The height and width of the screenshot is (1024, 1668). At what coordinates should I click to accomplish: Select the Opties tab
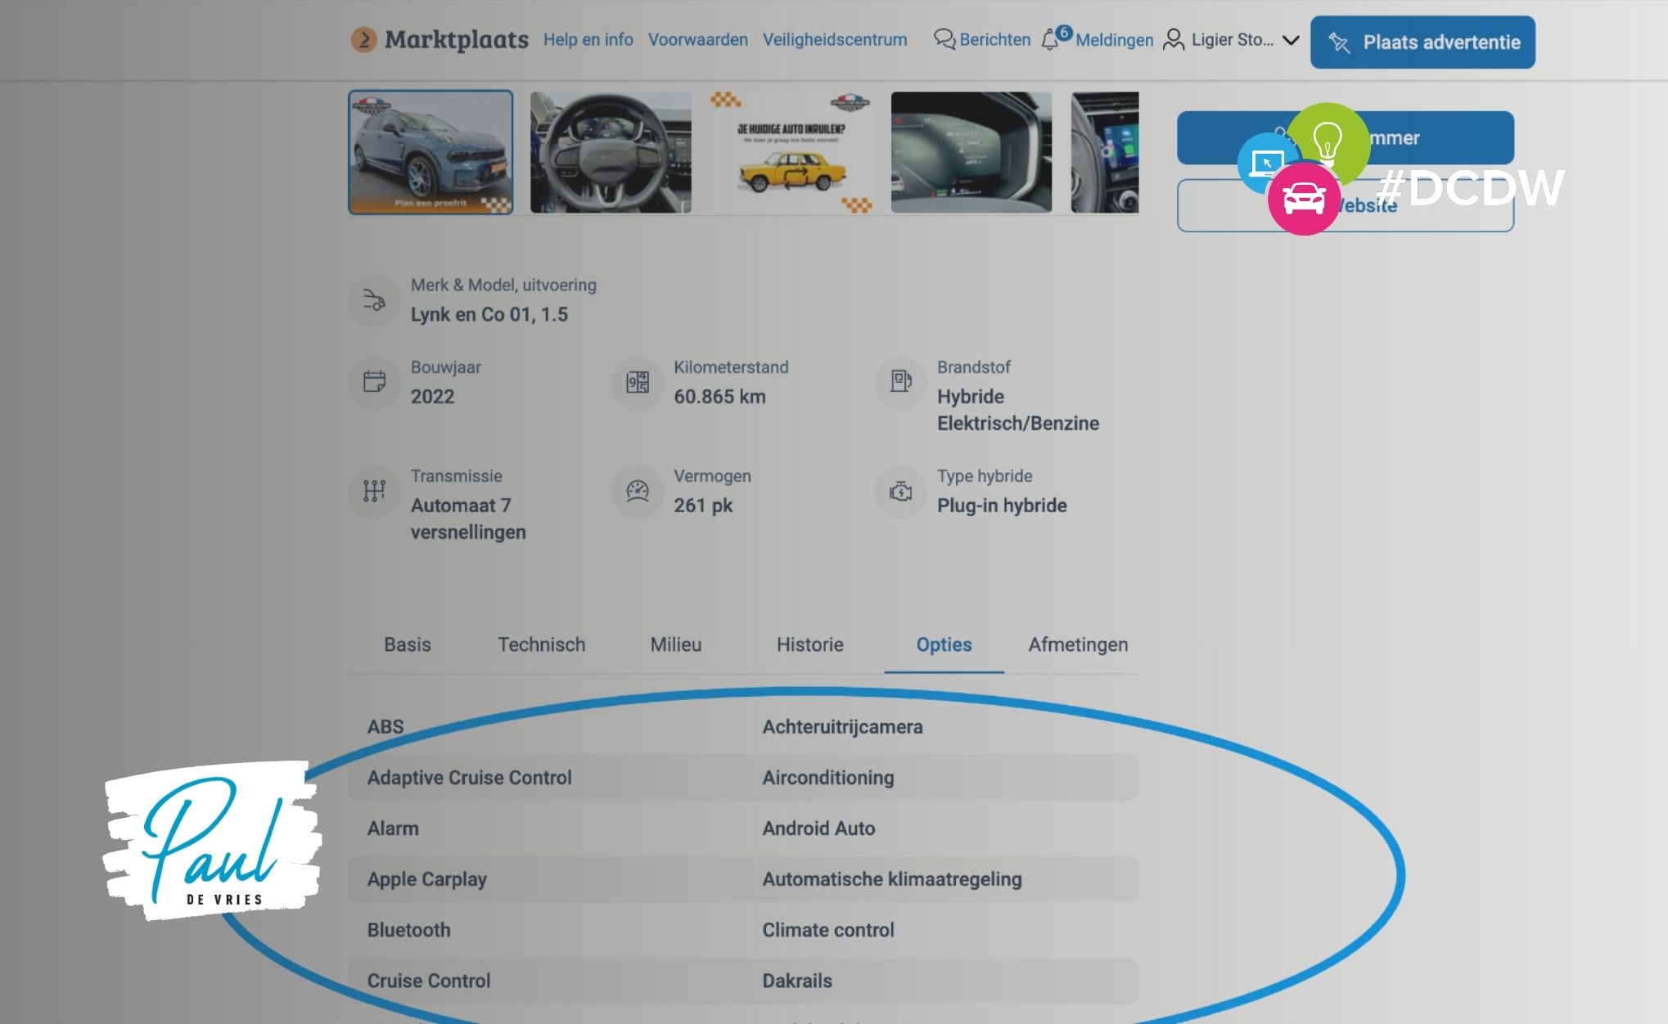click(944, 644)
